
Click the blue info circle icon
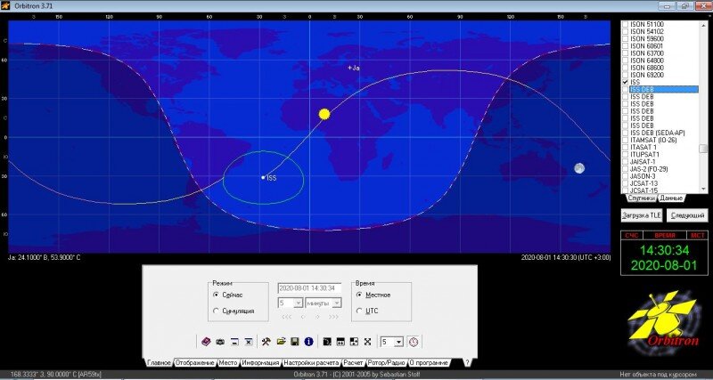(x=308, y=342)
